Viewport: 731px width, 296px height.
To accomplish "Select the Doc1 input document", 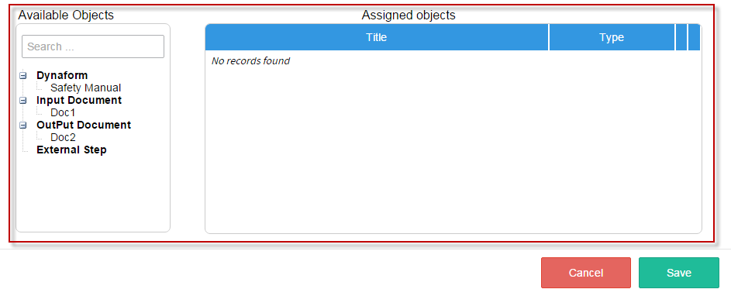I will pyautogui.click(x=63, y=113).
